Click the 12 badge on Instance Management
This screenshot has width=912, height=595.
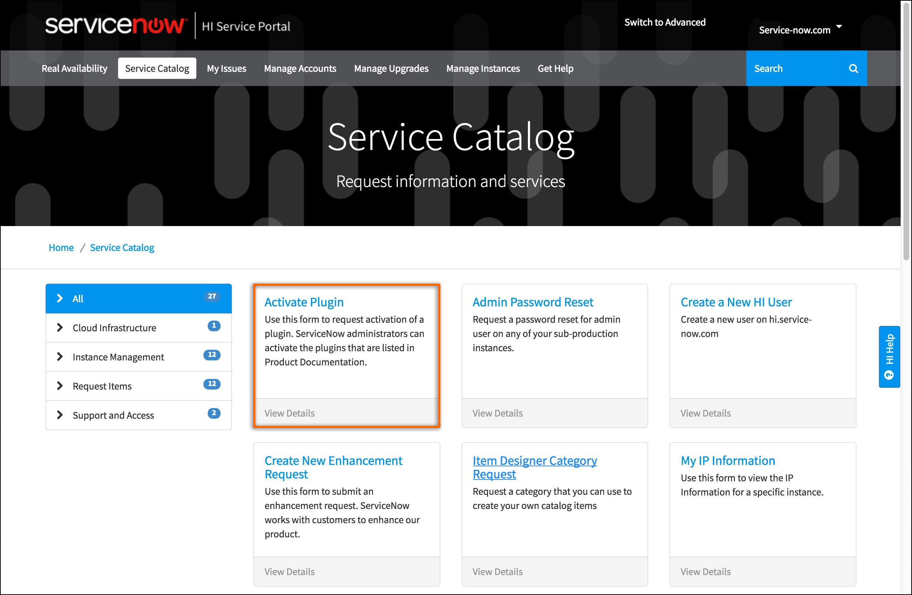click(x=212, y=355)
